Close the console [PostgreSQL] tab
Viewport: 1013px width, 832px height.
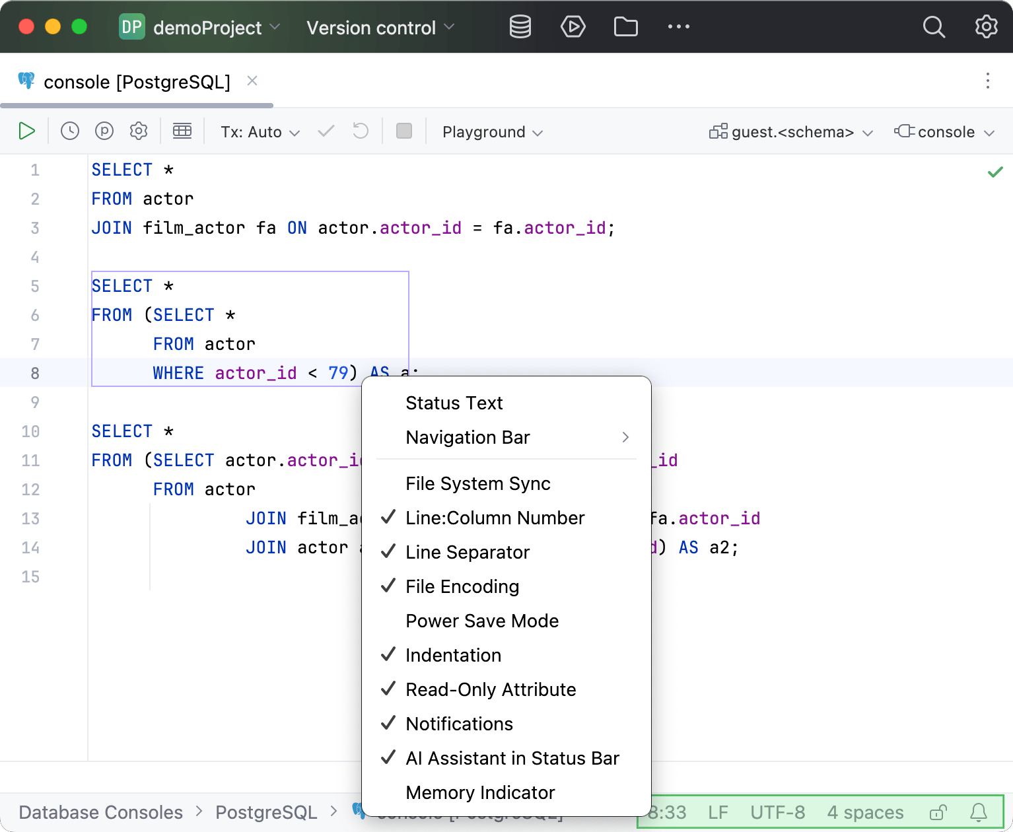pyautogui.click(x=252, y=81)
